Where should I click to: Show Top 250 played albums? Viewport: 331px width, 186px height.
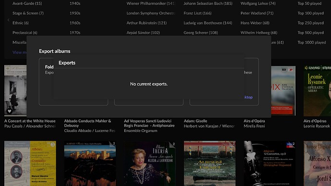pos(310,22)
